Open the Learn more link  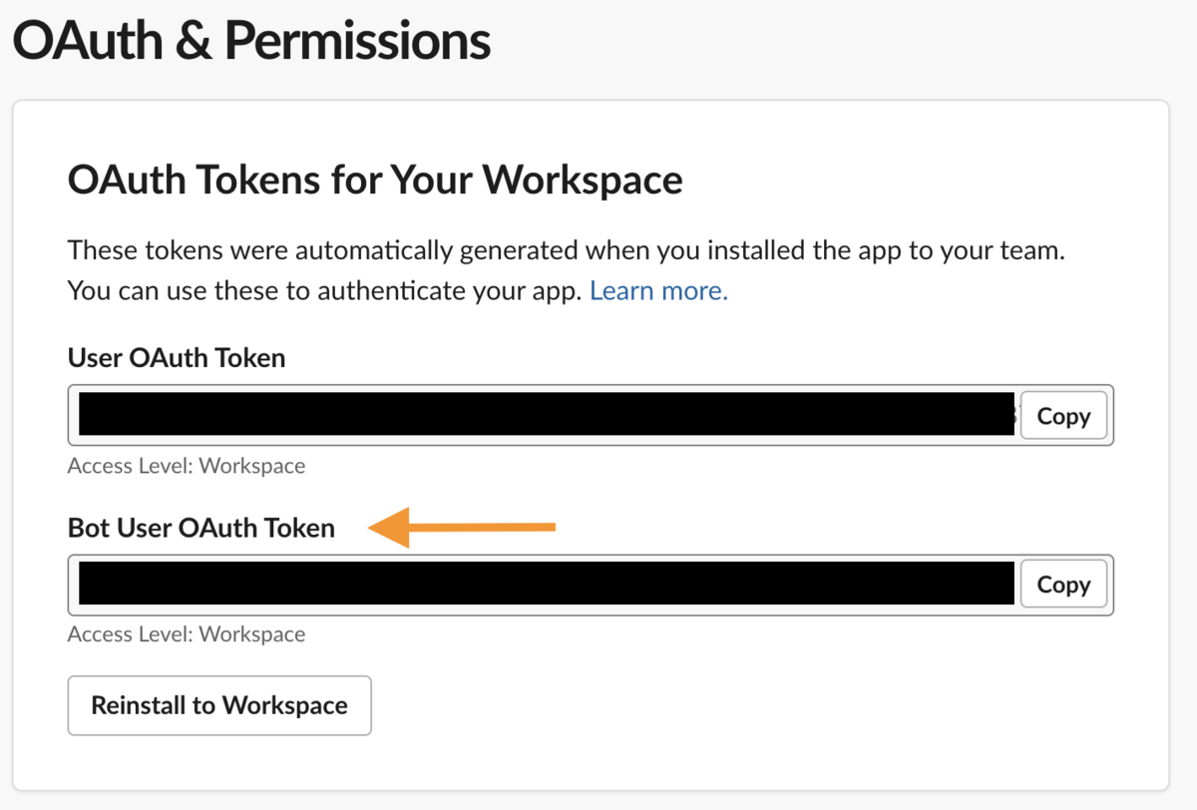point(658,291)
